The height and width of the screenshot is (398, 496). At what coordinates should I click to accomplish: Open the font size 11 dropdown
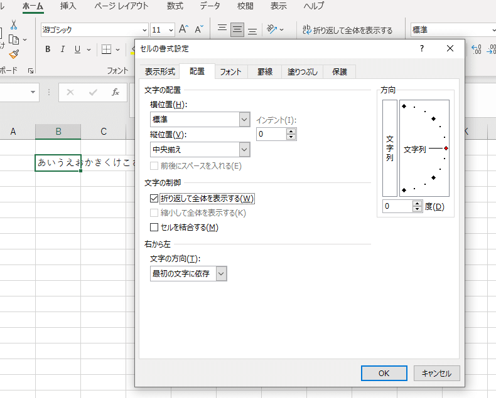pos(171,30)
